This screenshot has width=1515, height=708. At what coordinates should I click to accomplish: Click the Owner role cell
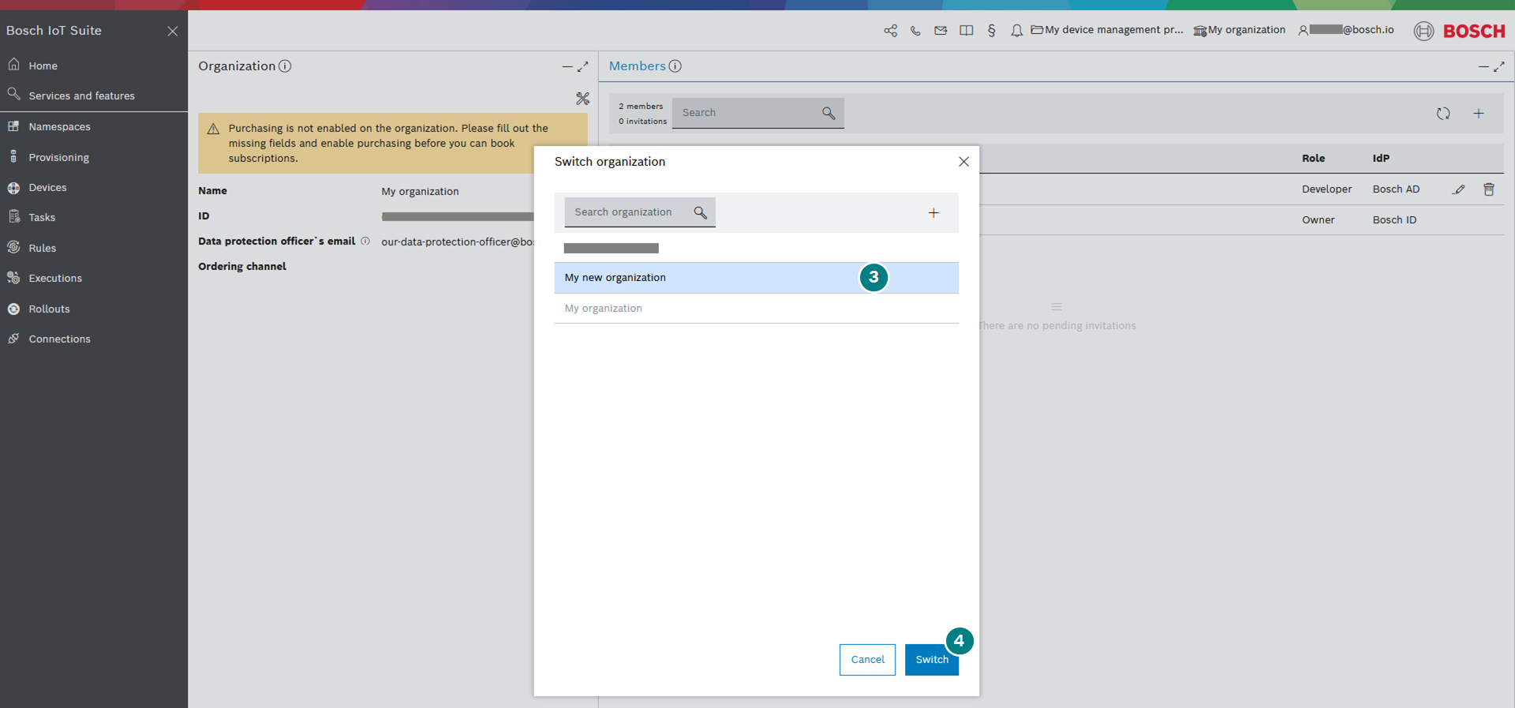[1319, 220]
